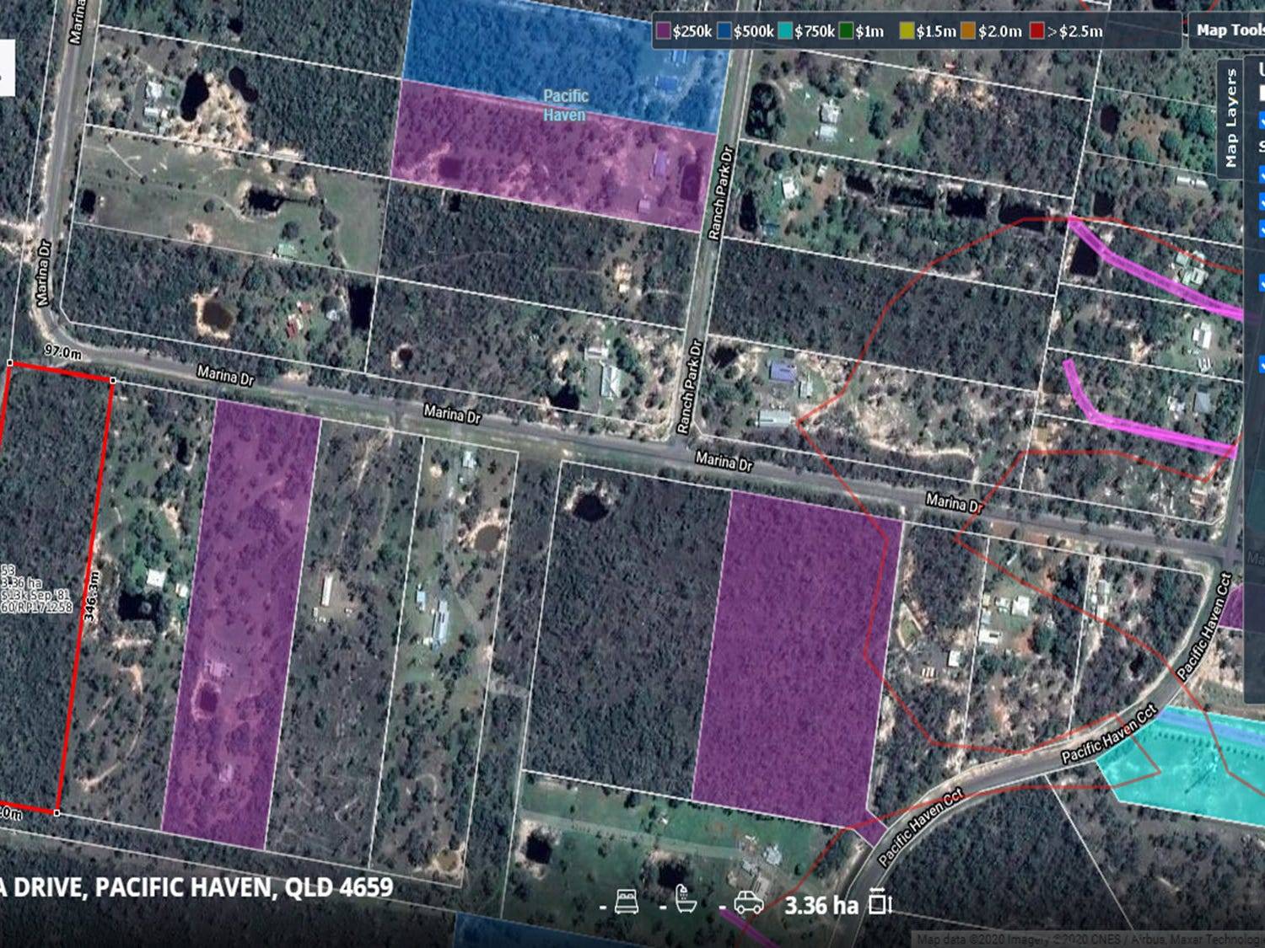Click the blue $500k legend swatch
This screenshot has height=948, width=1265.
tap(724, 31)
